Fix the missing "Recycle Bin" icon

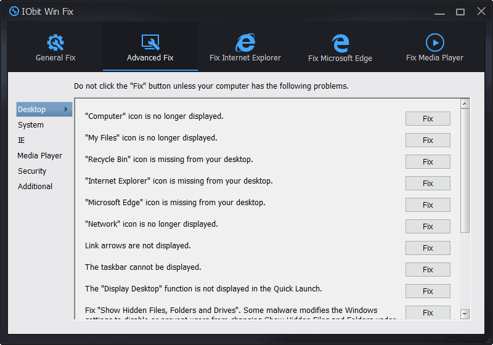pos(428,162)
